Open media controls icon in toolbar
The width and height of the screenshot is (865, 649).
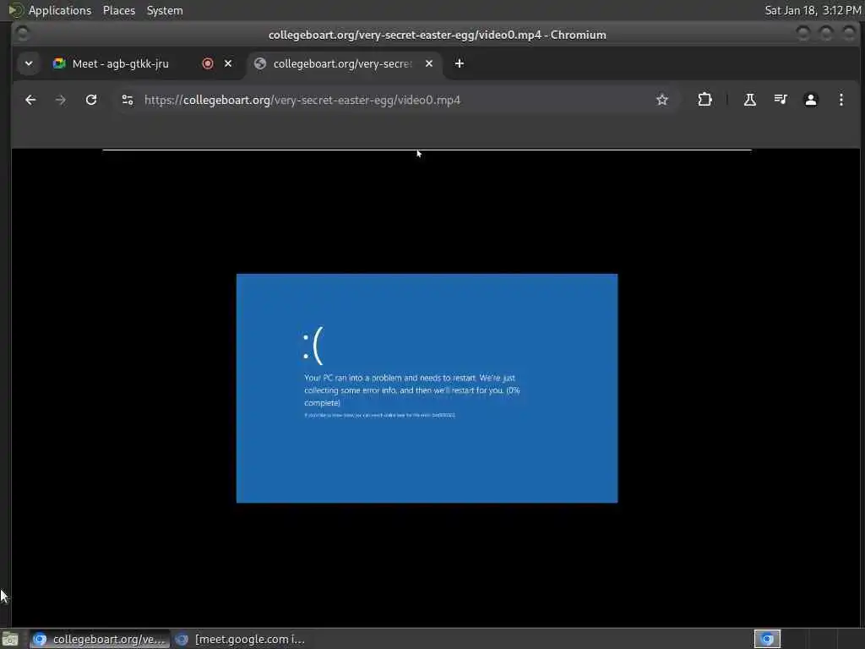point(780,100)
